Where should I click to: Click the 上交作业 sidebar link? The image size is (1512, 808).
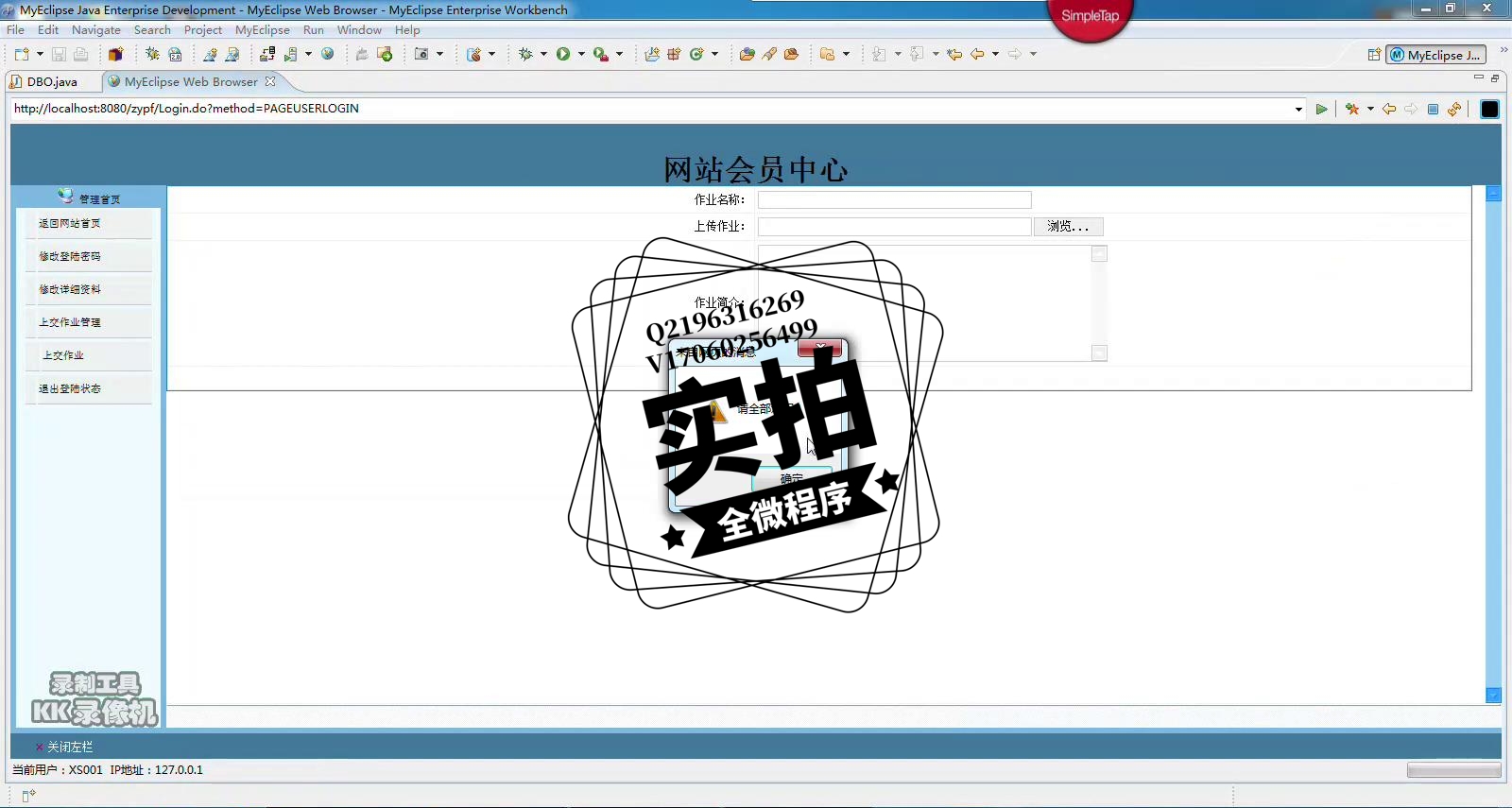coord(63,356)
